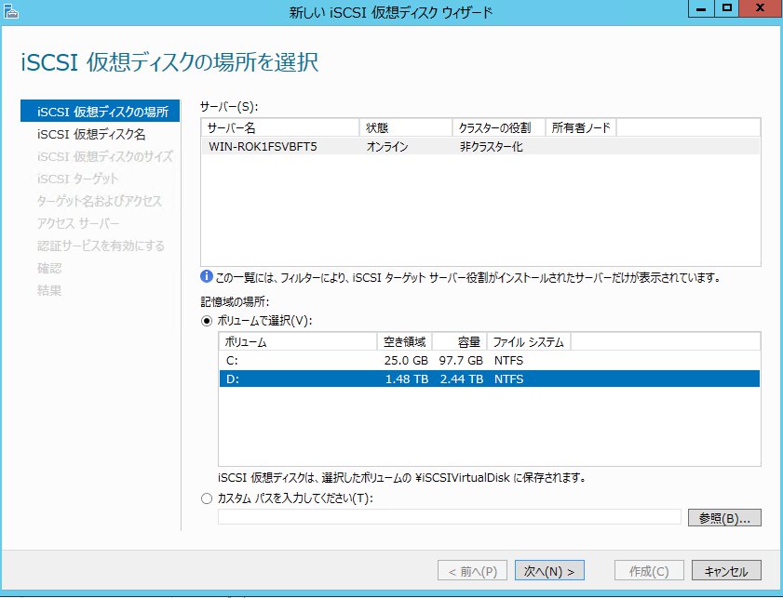This screenshot has width=783, height=598.
Task: Click the ファイル システム column header
Action: [529, 342]
